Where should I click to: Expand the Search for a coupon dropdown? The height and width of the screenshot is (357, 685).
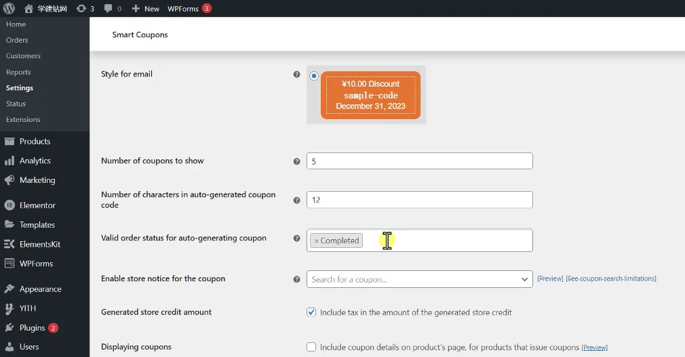point(524,279)
